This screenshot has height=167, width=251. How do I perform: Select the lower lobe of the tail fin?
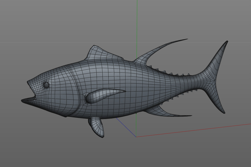[x=217, y=99]
